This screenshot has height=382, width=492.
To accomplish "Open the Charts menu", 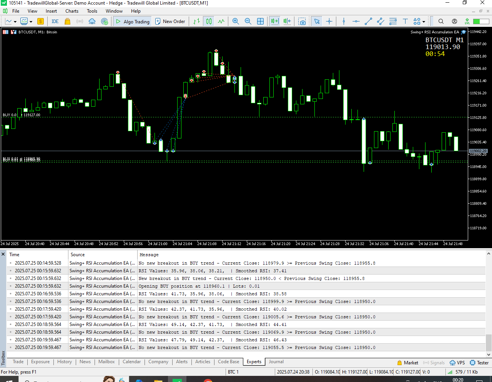I will (x=71, y=11).
